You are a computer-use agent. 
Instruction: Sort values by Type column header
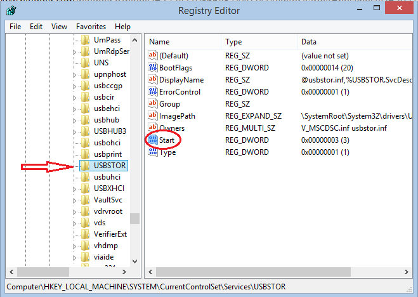coord(259,42)
